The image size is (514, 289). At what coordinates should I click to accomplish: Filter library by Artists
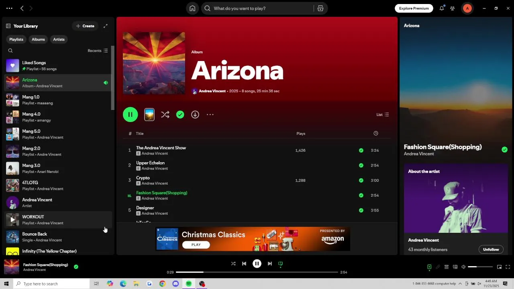pyautogui.click(x=59, y=39)
